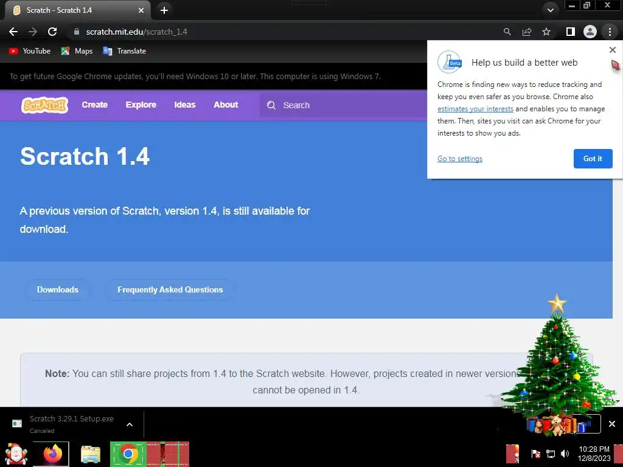Open the Chrome profile avatar
This screenshot has width=623, height=467.
click(x=590, y=32)
